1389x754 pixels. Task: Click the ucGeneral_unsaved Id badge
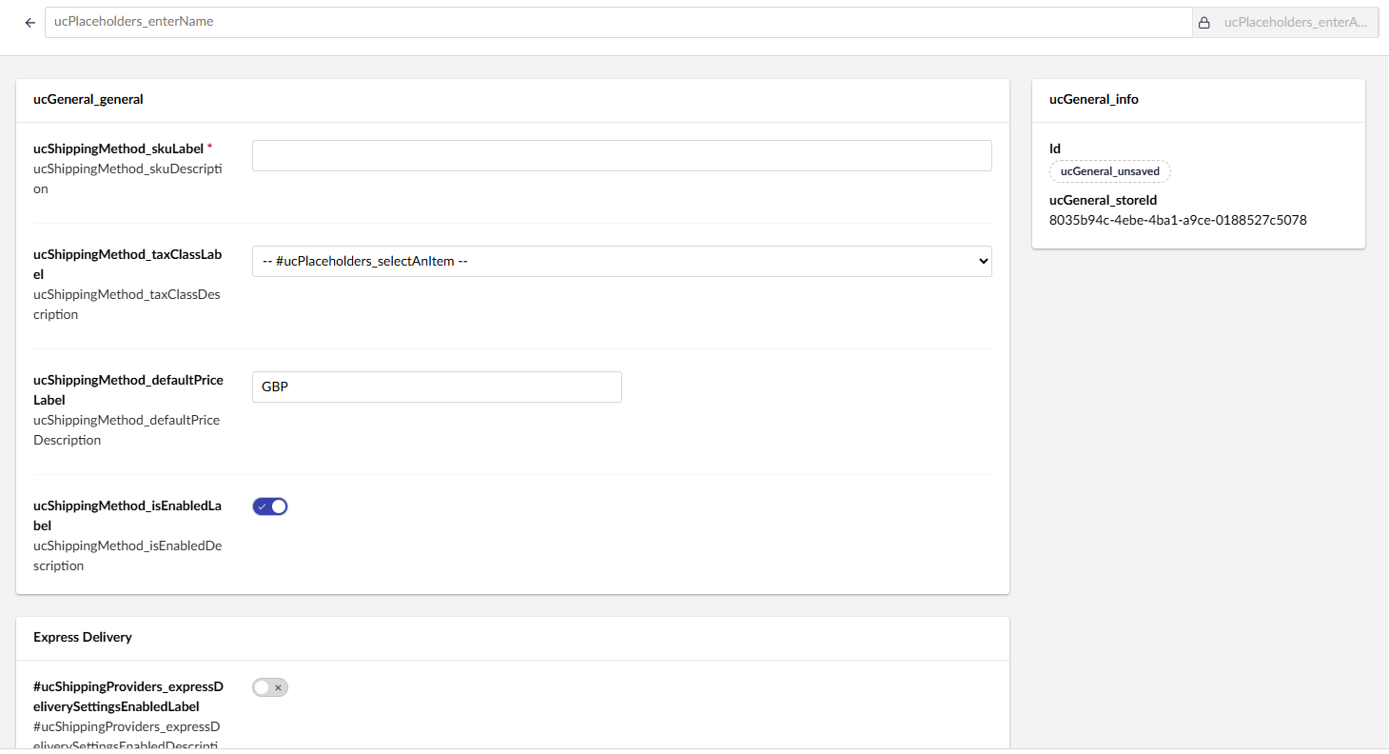(x=1109, y=171)
